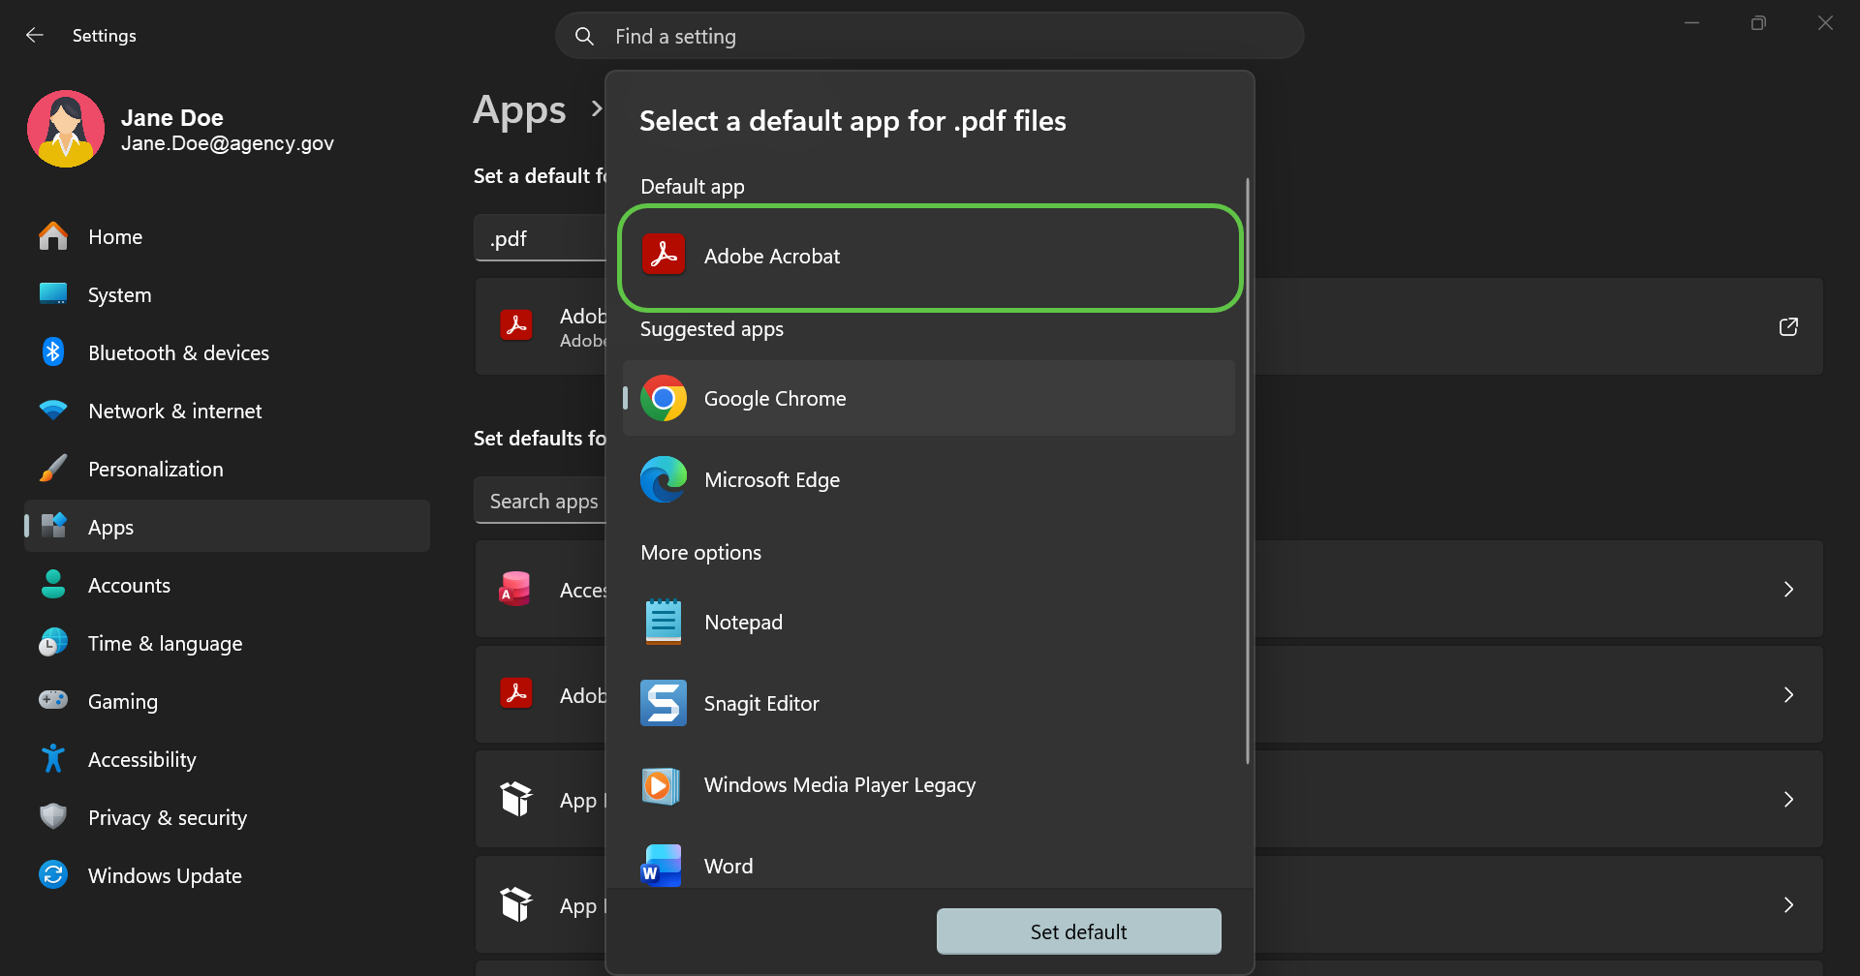This screenshot has width=1860, height=976.
Task: Open Gaming settings
Action: [228, 701]
